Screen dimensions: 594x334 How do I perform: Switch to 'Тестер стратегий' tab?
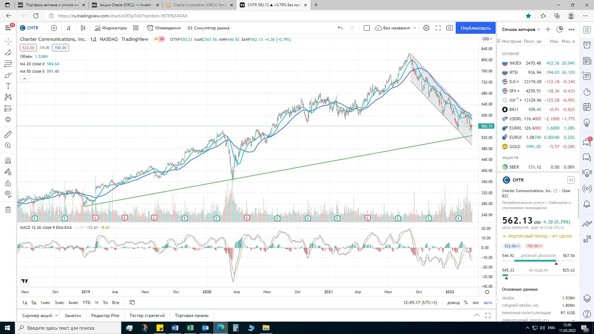point(147,315)
